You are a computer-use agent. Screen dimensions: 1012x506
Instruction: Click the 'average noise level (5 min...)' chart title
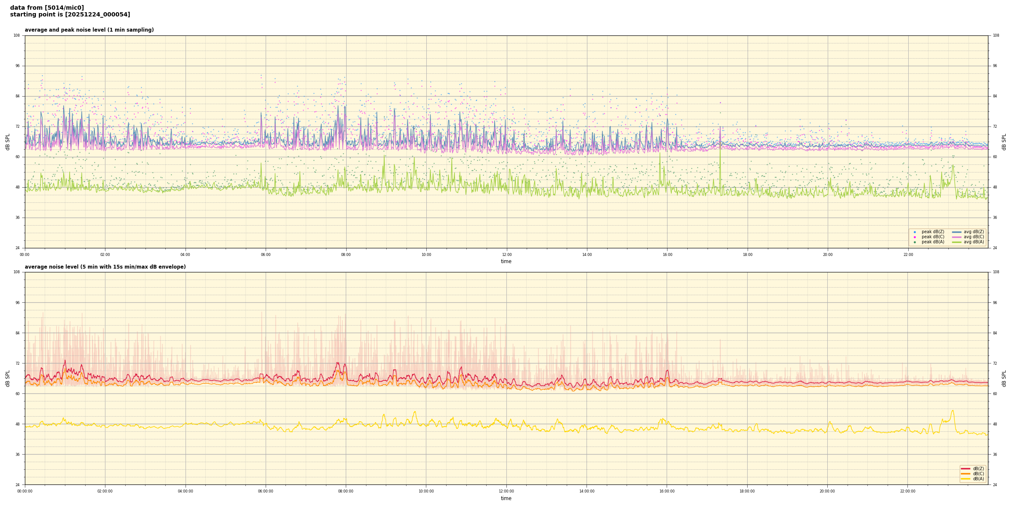(x=105, y=267)
